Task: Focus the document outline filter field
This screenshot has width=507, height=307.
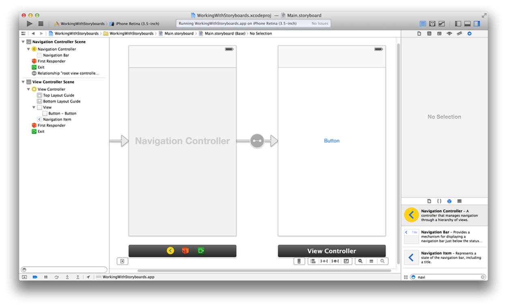Action: pos(64,270)
